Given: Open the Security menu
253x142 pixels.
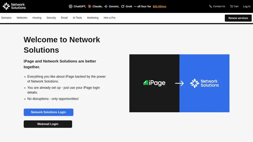Looking at the screenshot, I should pyautogui.click(x=51, y=18).
